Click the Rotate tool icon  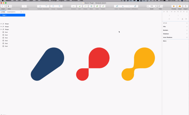[85, 6]
